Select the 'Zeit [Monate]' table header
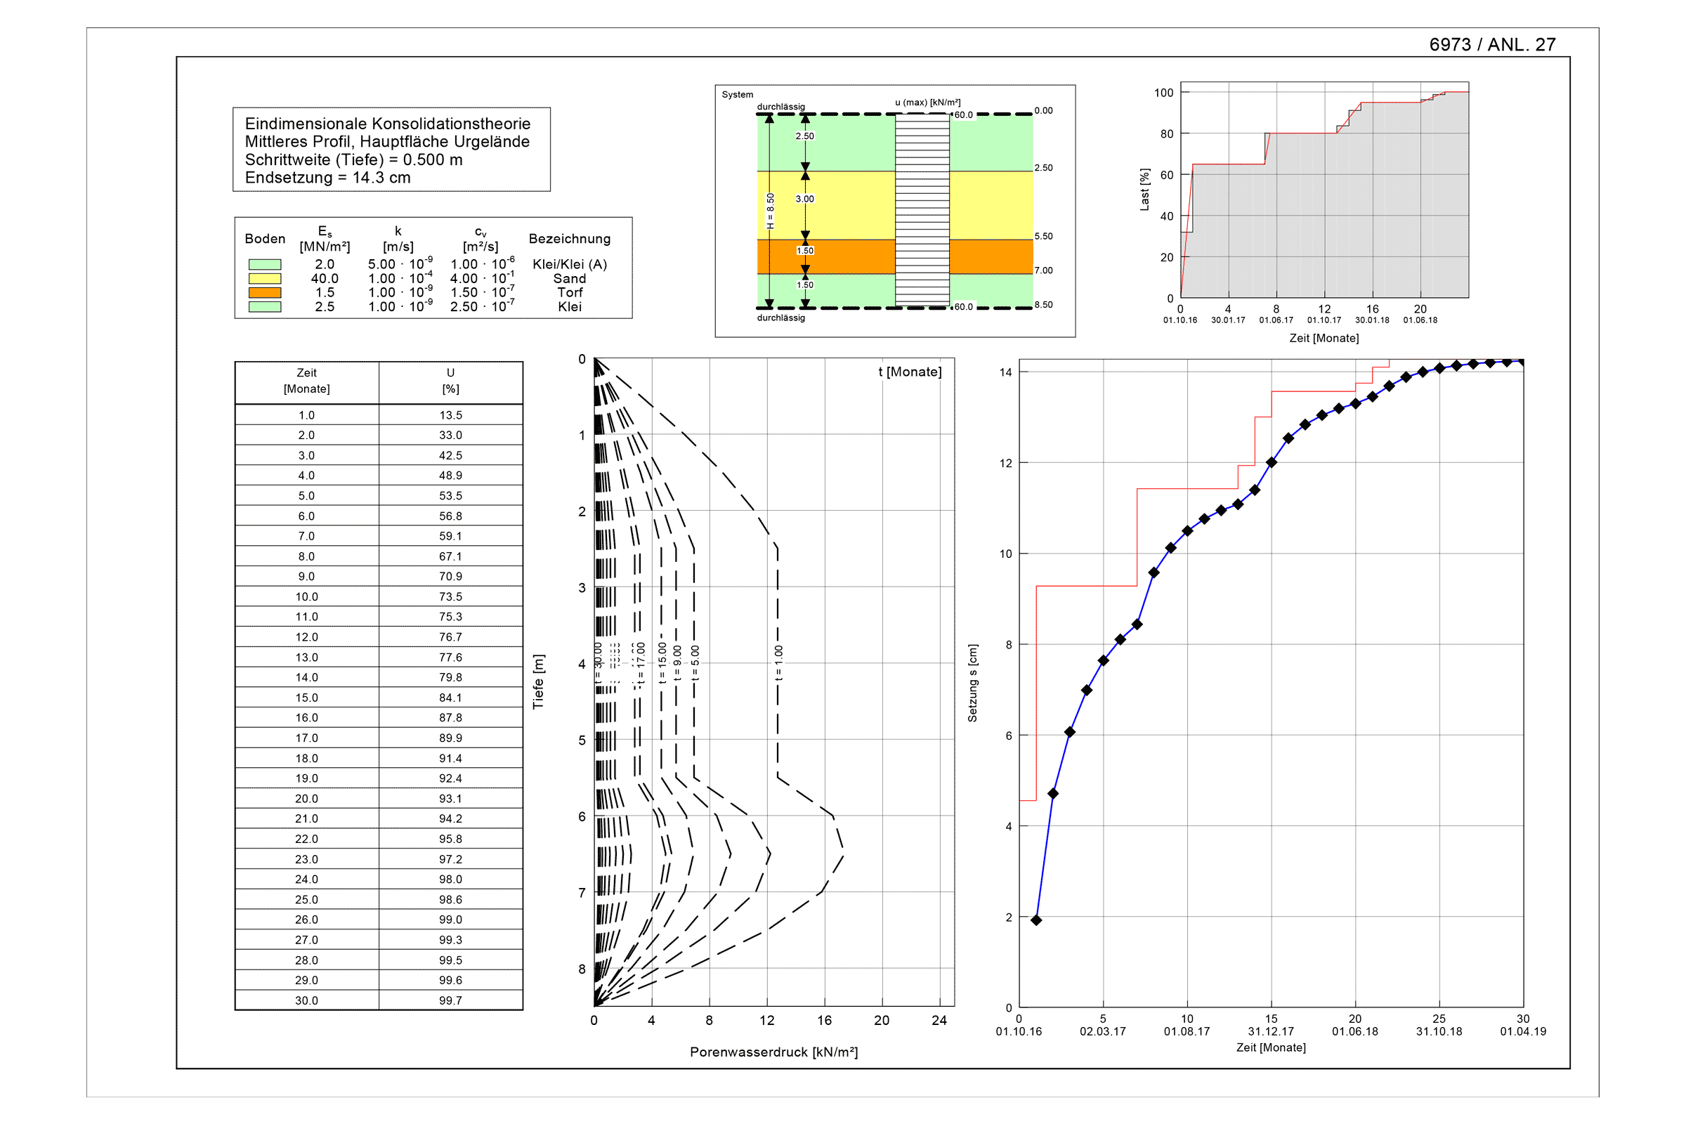This screenshot has width=1686, height=1124. click(307, 381)
